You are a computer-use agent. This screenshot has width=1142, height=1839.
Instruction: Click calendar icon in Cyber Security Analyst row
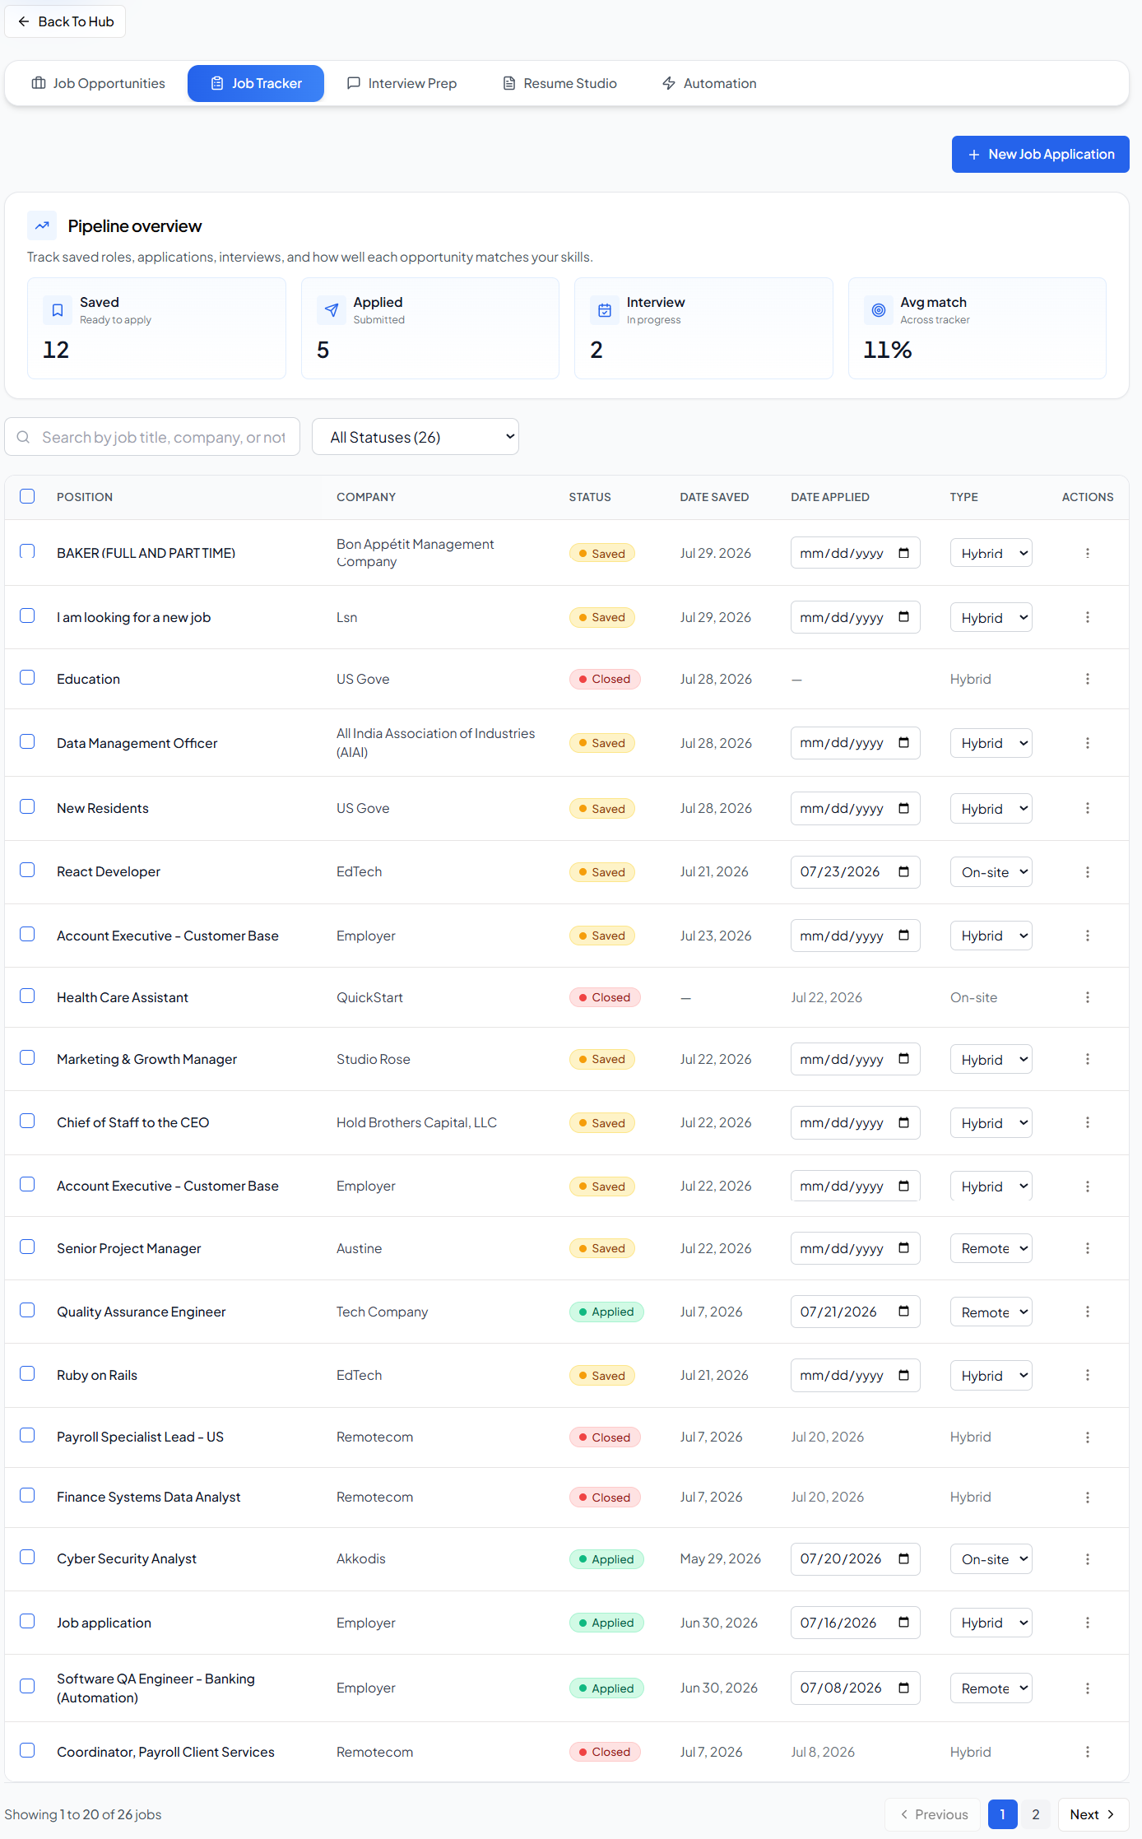coord(903,1558)
